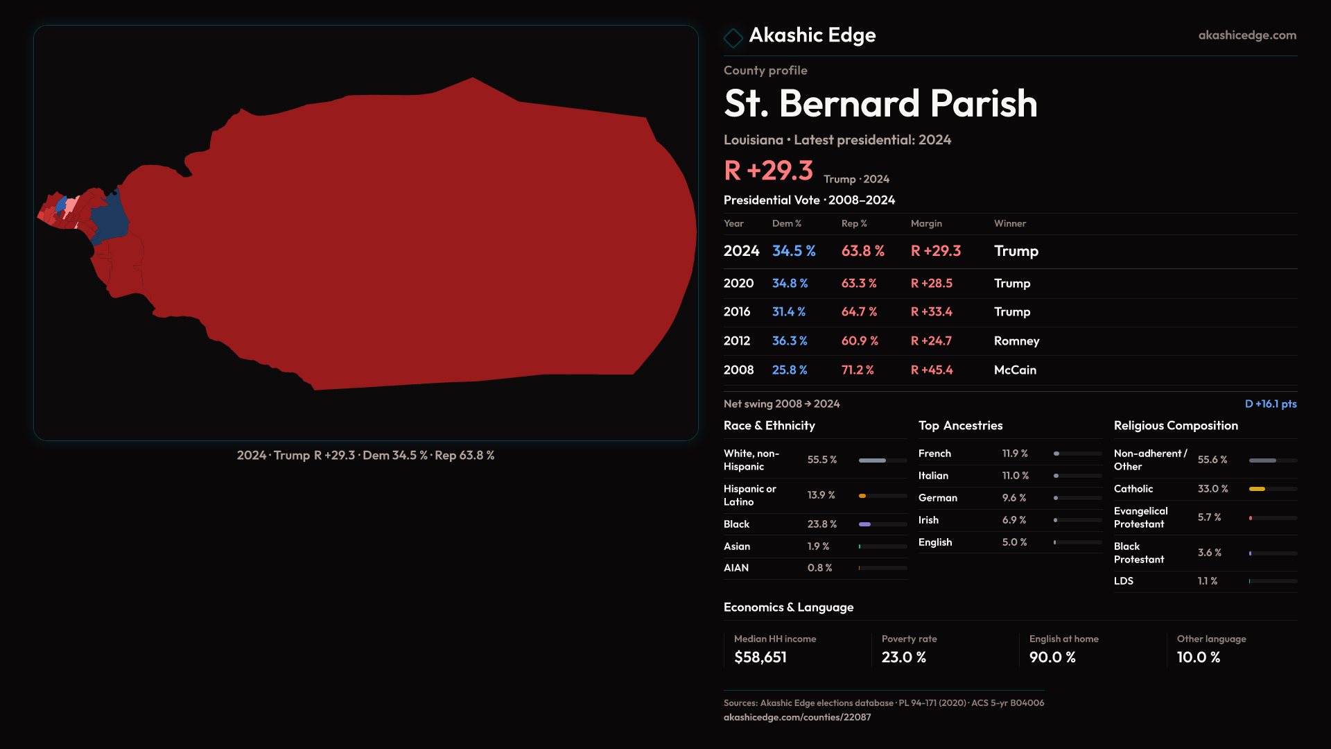Click the Top Ancestries section heading
This screenshot has height=749, width=1331.
[960, 426]
